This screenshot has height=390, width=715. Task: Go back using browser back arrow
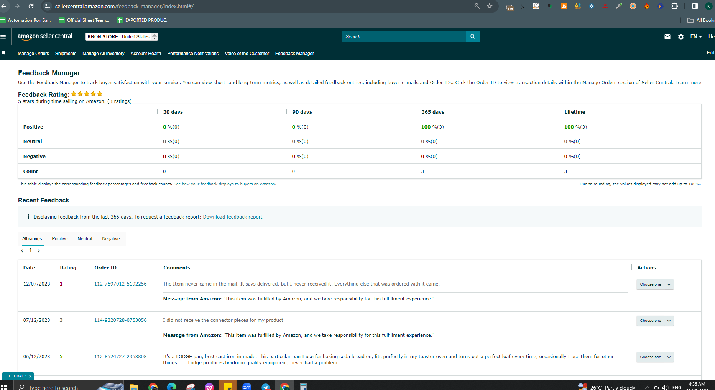click(4, 6)
